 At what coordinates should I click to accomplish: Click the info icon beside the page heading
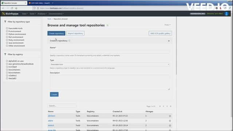tap(107, 25)
